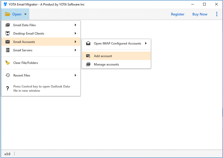Screen dimensions: 223x158
Task: Select the open-envelope icon for IMAP Configured Accounts
Action: coord(88,43)
